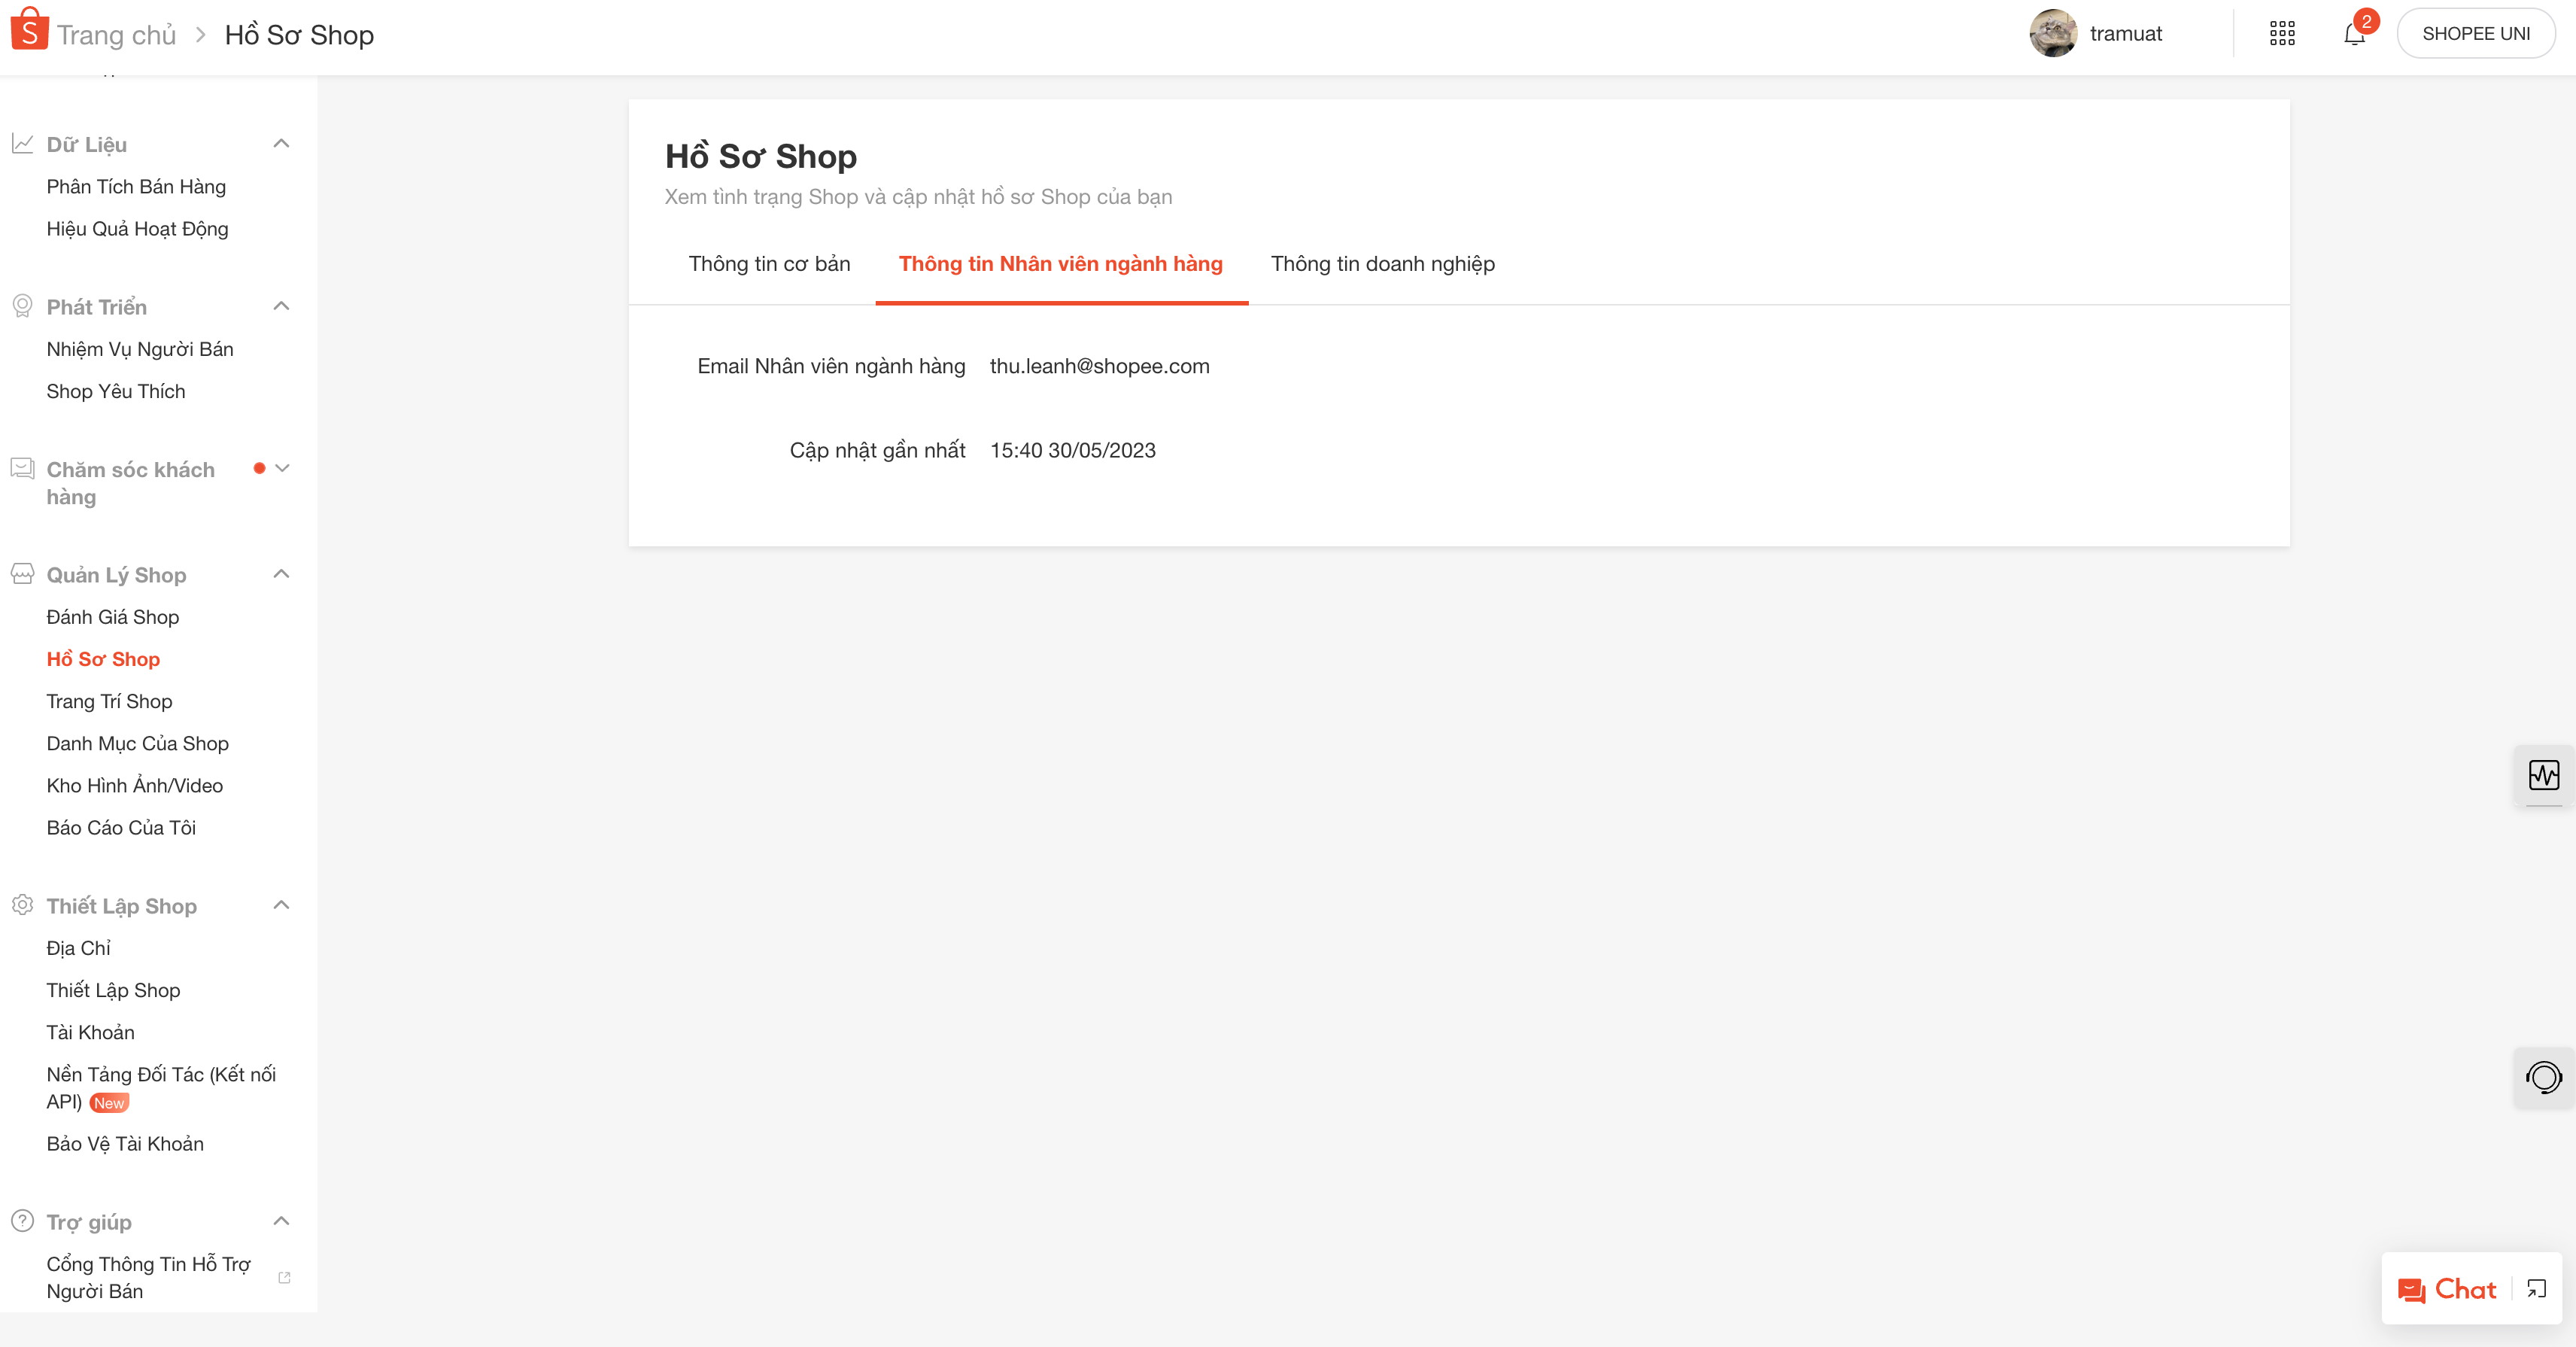The image size is (2576, 1347).
Task: Switch to Thông tin cơ bản tab
Action: (x=769, y=264)
